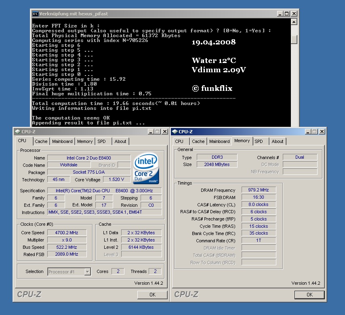
Task: Click the Intel Core 2 Duo logo
Action: coord(146,169)
